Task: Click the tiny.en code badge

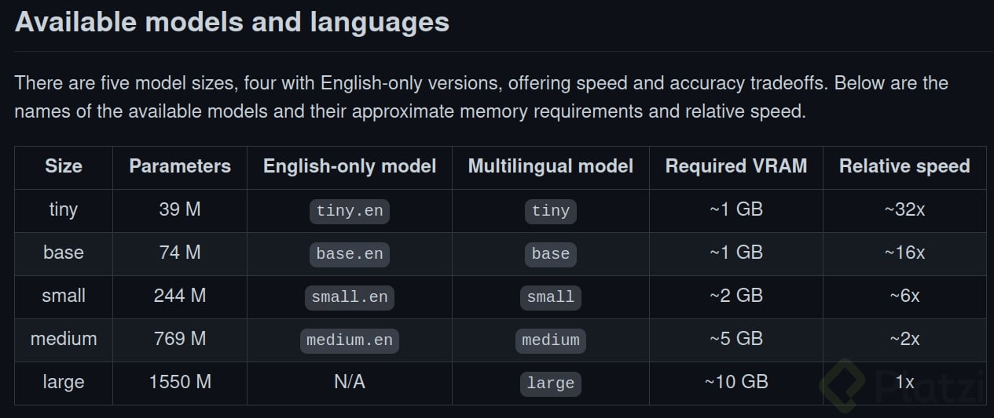Action: click(x=350, y=210)
